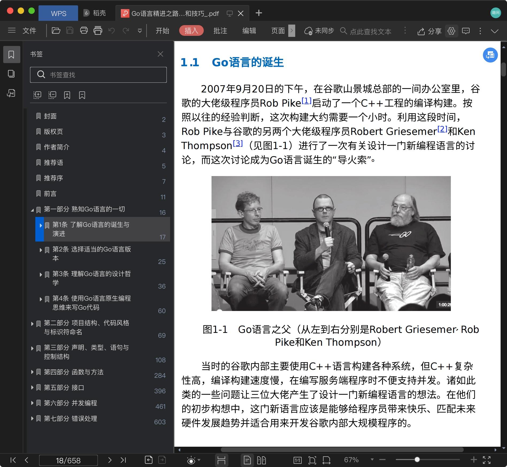Select the 前言 bookmark
Image resolution: width=507 pixels, height=467 pixels.
(x=50, y=194)
